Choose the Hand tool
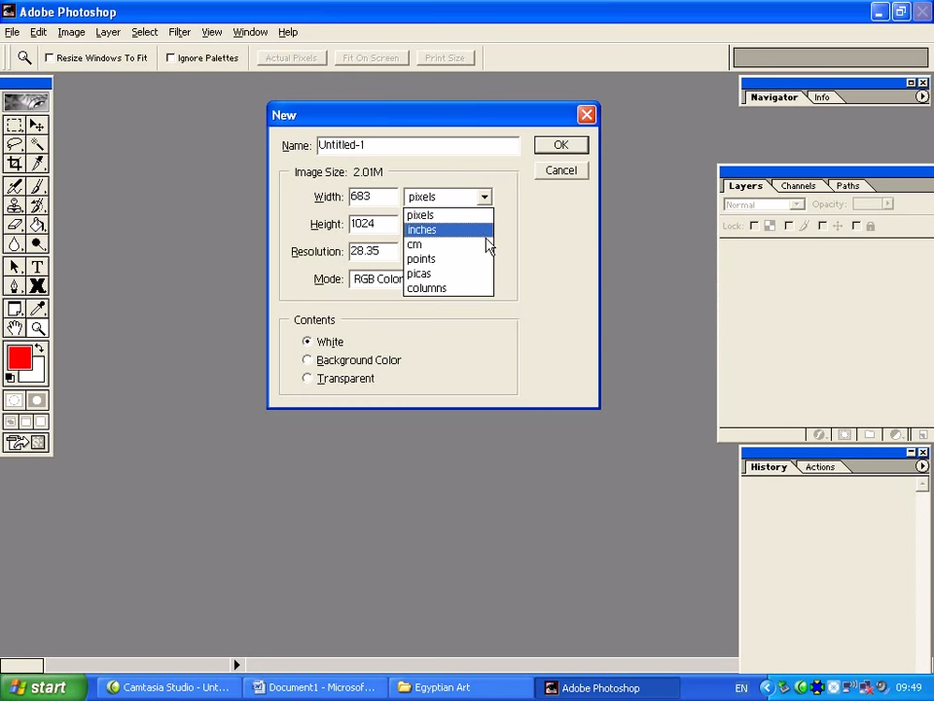 [15, 328]
